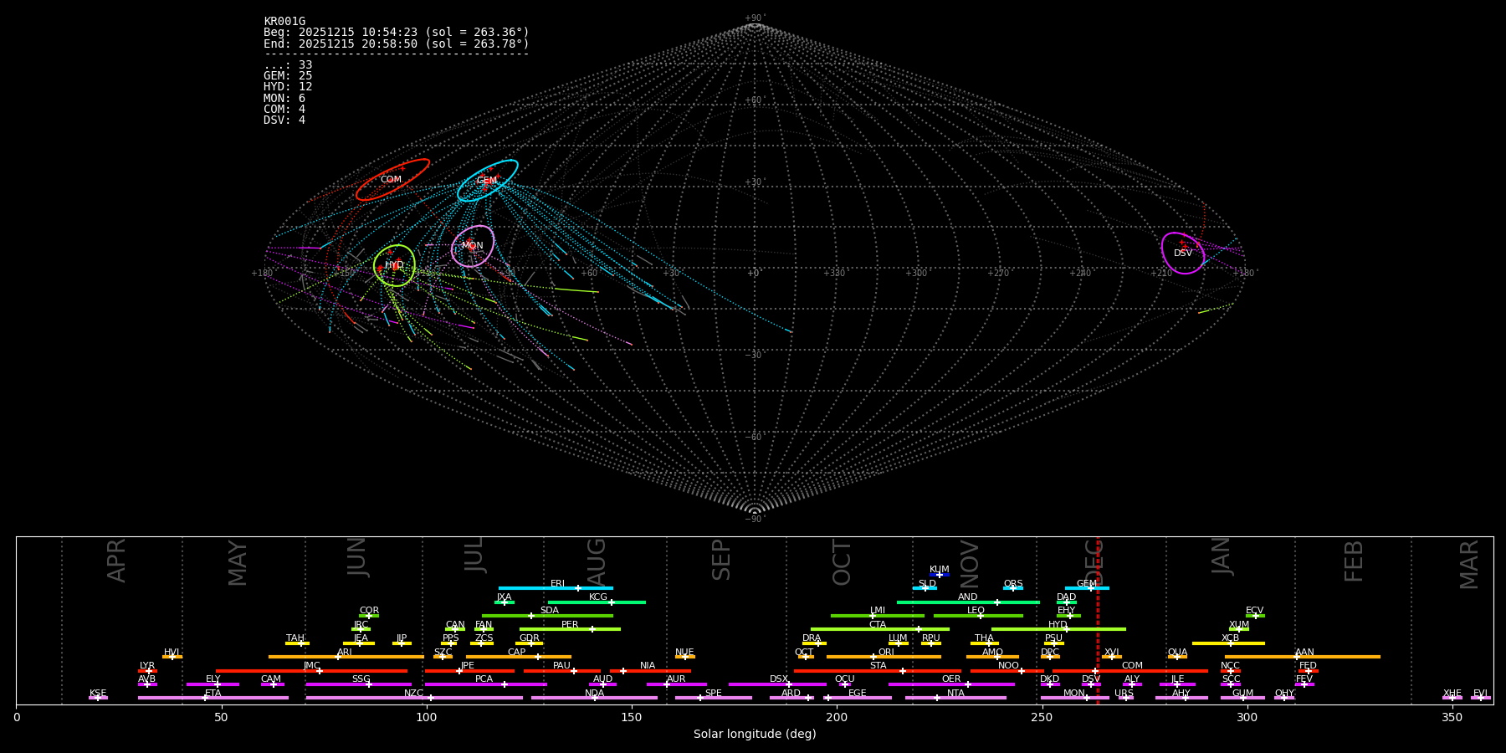Click the KR001G station title
Image resolution: width=1506 pixels, height=753 pixels.
pyautogui.click(x=284, y=22)
